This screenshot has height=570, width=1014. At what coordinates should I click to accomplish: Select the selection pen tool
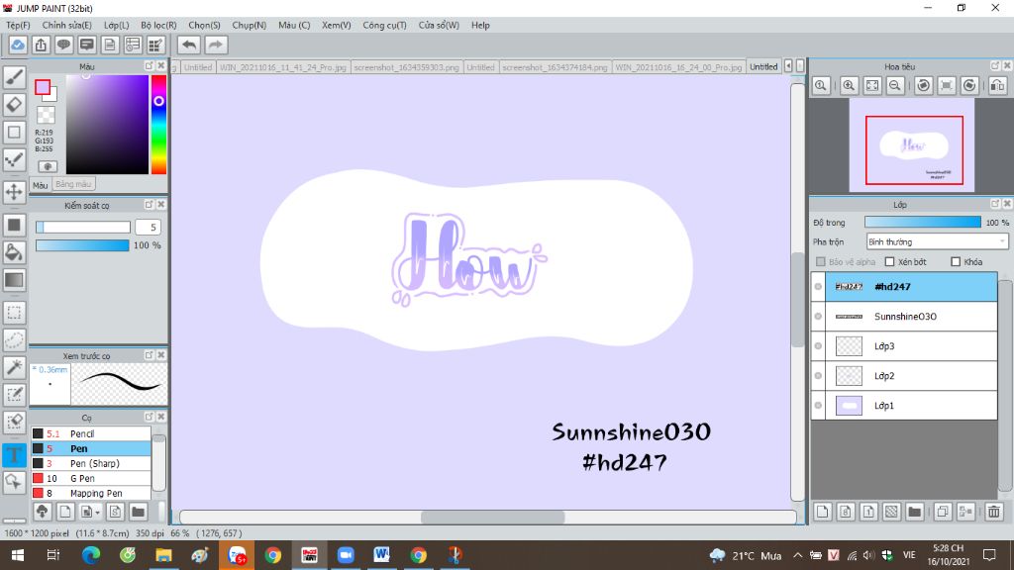click(x=14, y=394)
